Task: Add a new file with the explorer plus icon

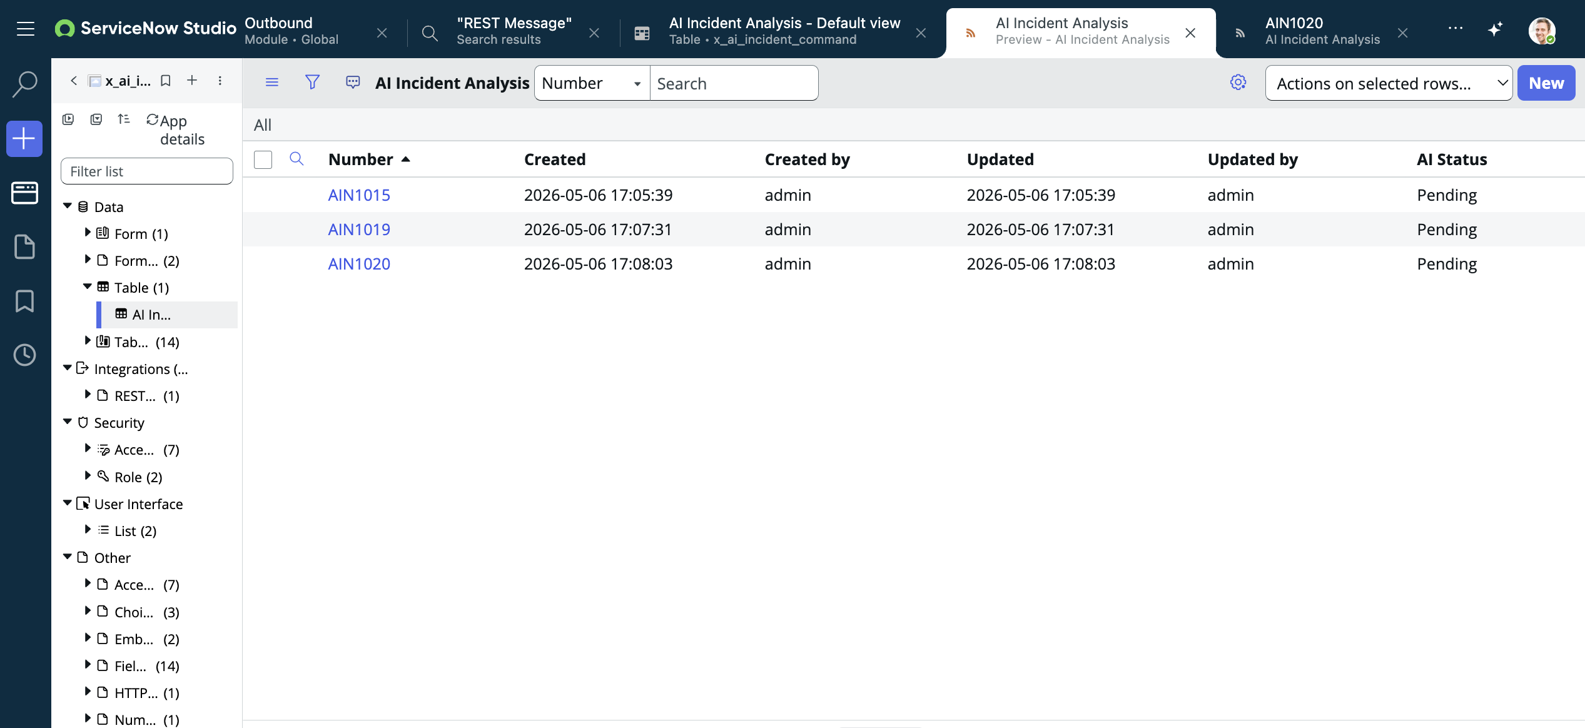Action: coord(192,80)
